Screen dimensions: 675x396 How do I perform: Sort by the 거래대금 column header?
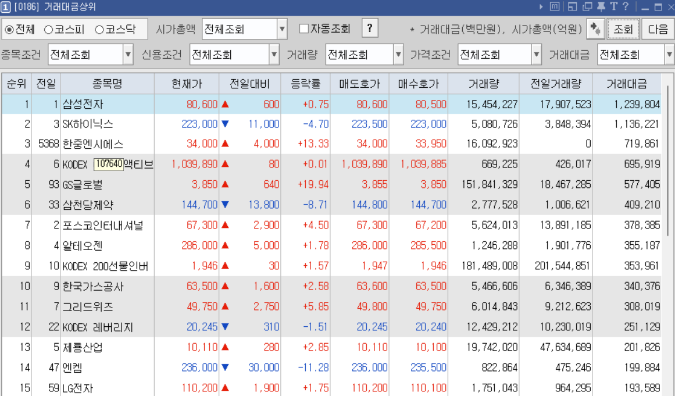(x=627, y=84)
